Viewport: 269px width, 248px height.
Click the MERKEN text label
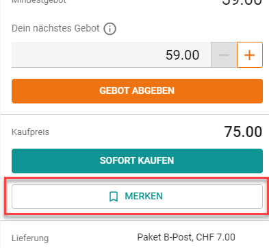(x=144, y=197)
